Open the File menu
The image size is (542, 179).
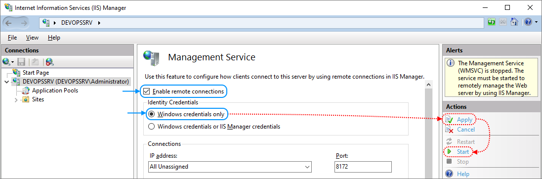12,38
